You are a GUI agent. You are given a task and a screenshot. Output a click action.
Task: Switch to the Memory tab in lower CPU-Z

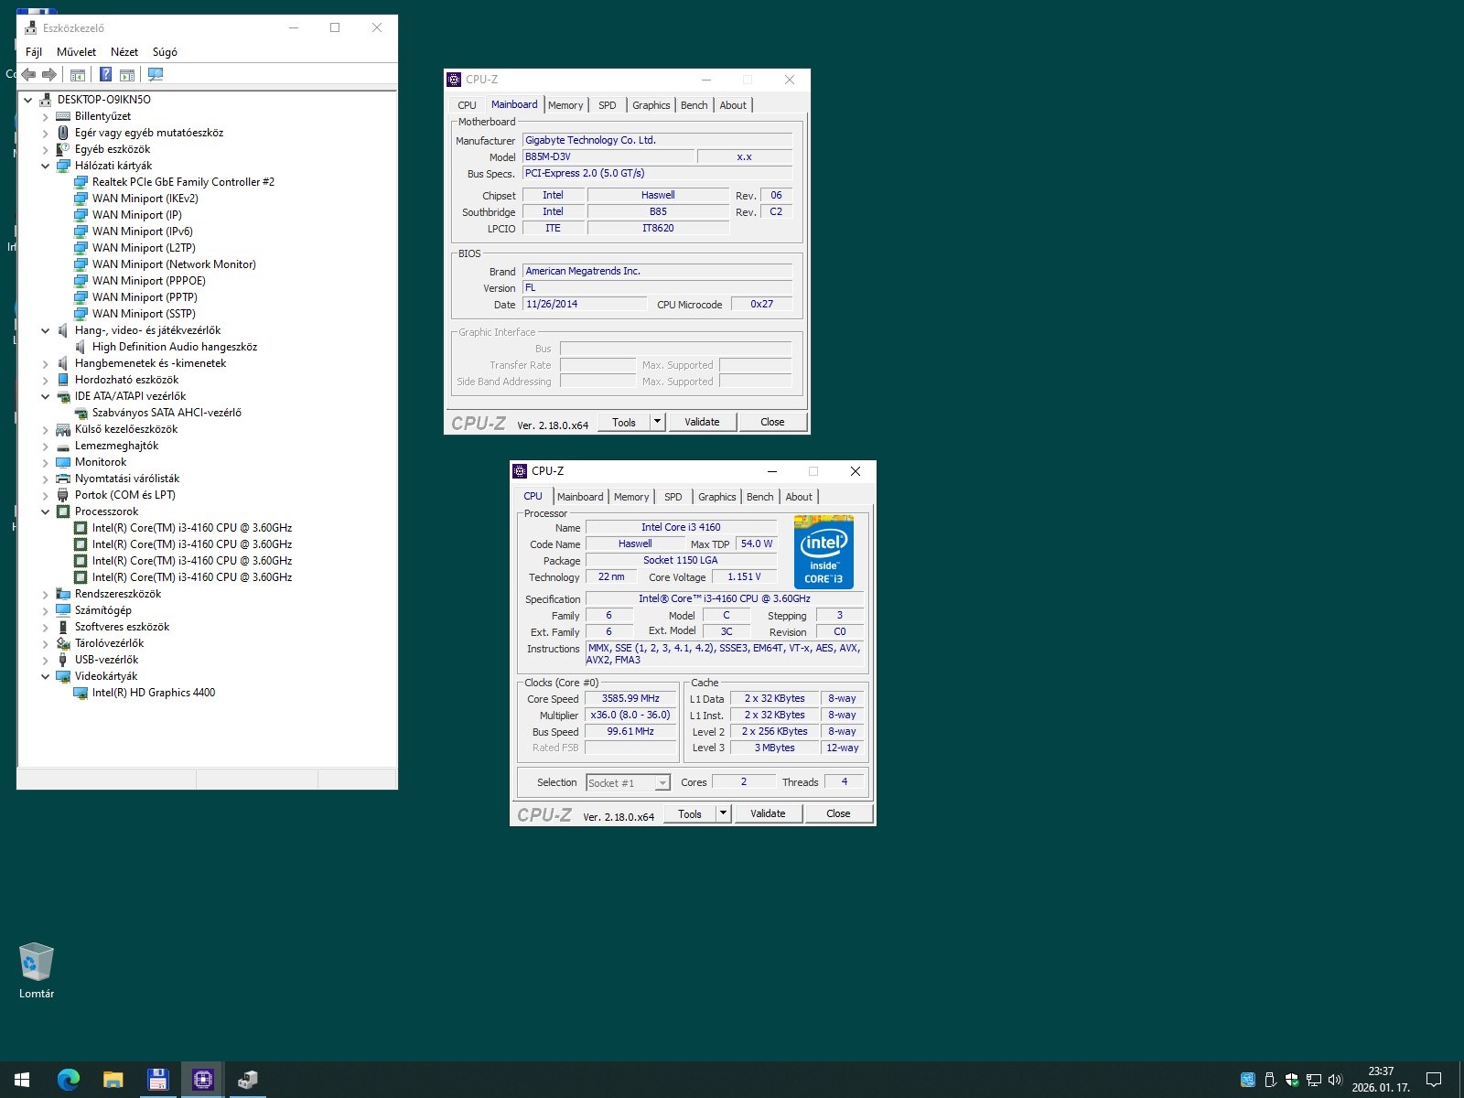[x=631, y=497]
